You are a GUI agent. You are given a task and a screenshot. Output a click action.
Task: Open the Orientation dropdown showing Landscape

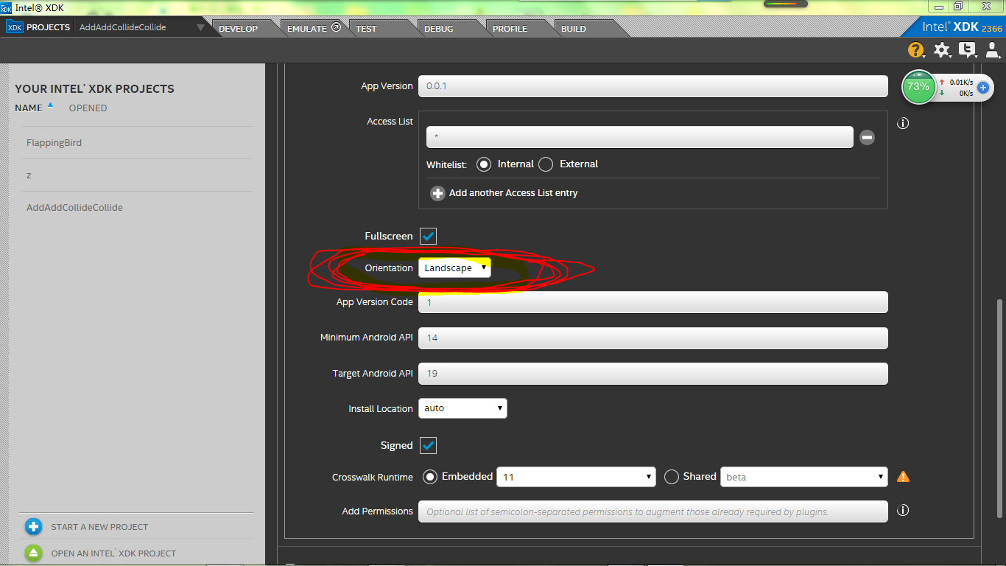[x=454, y=268]
